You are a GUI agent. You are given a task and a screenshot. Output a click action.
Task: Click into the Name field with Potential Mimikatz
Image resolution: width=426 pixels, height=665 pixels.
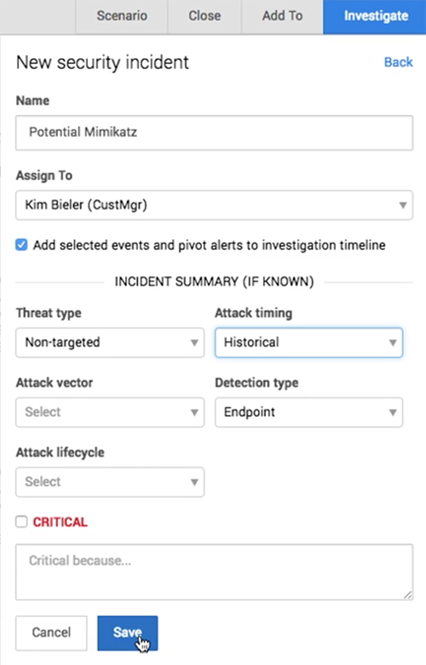point(214,133)
